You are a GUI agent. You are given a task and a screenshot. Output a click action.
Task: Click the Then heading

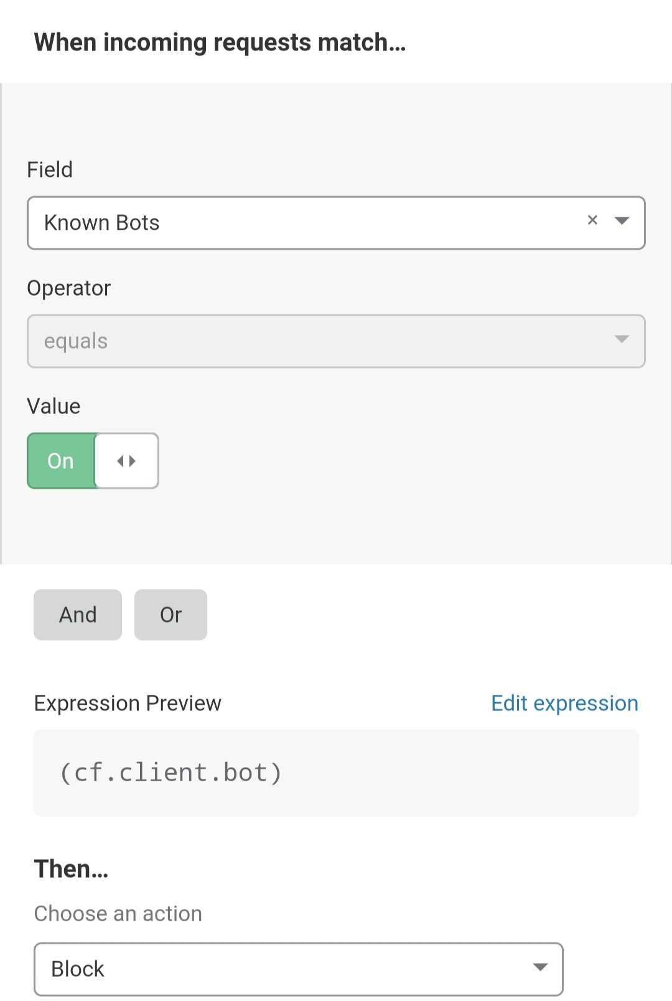[71, 868]
